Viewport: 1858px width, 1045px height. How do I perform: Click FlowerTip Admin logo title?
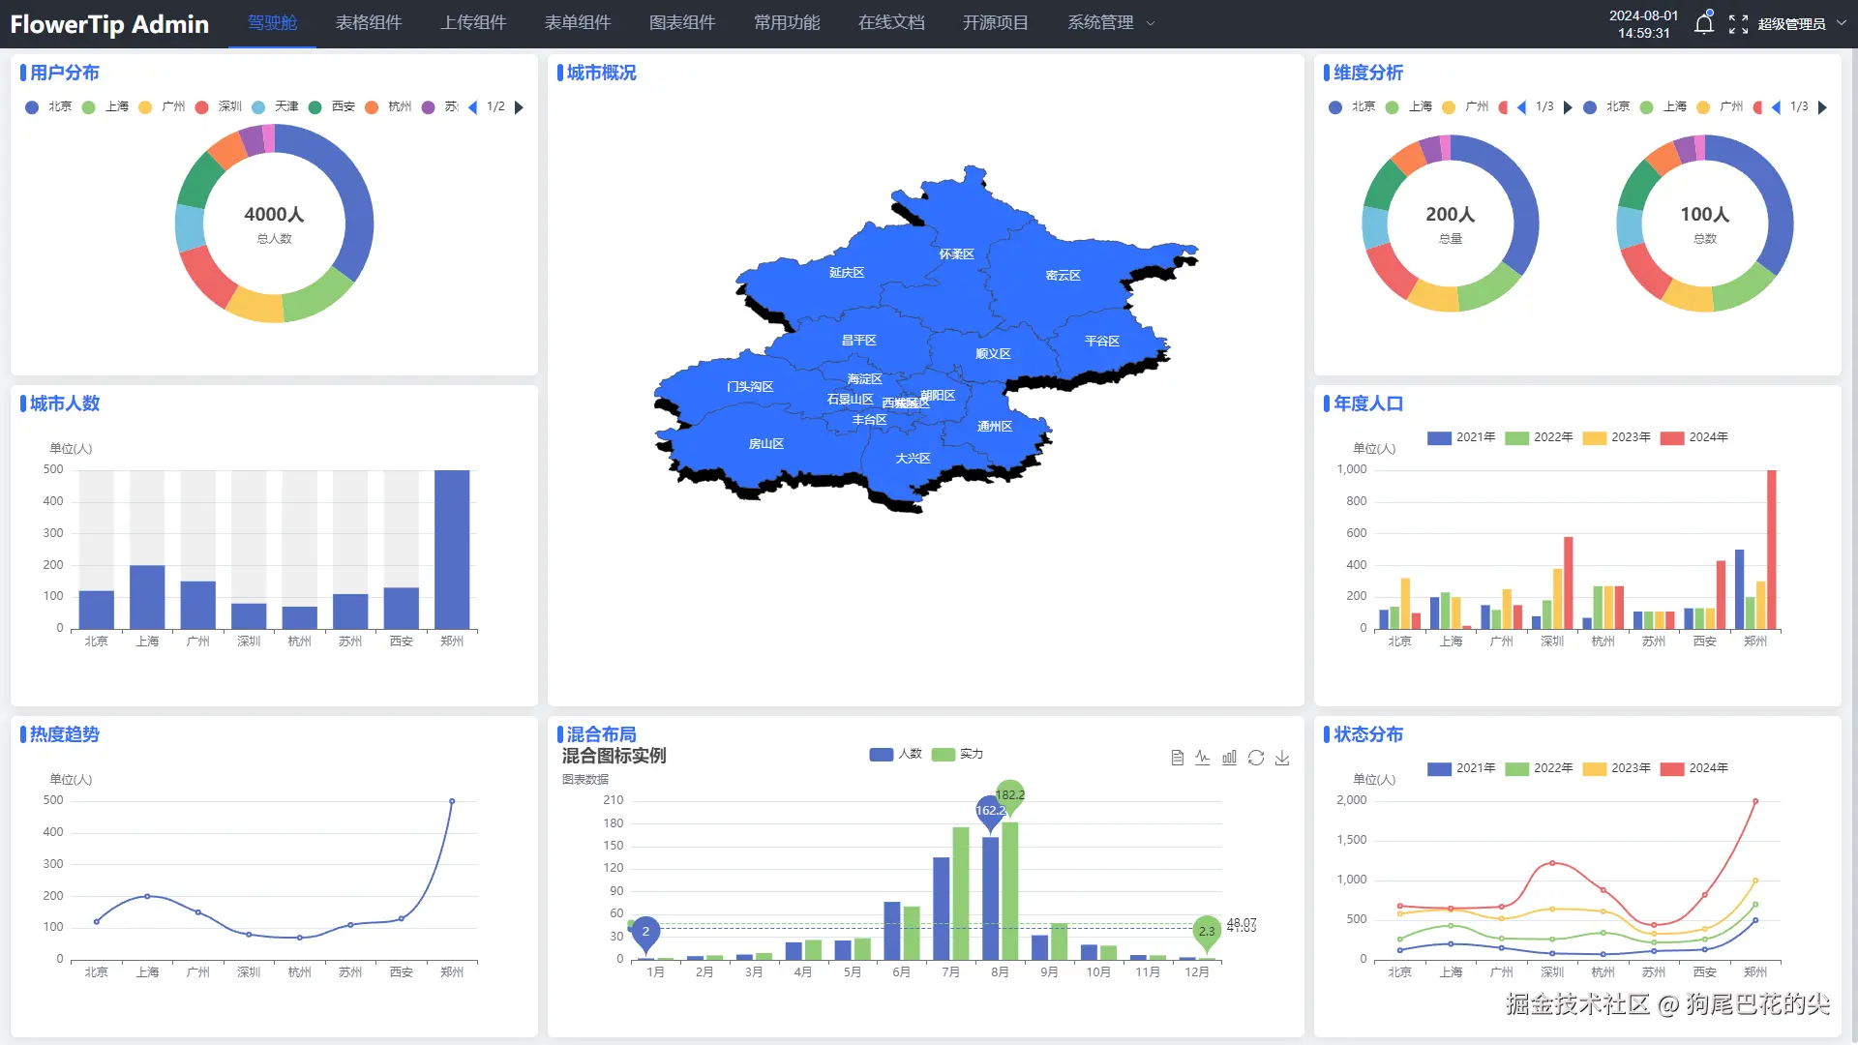click(x=109, y=24)
